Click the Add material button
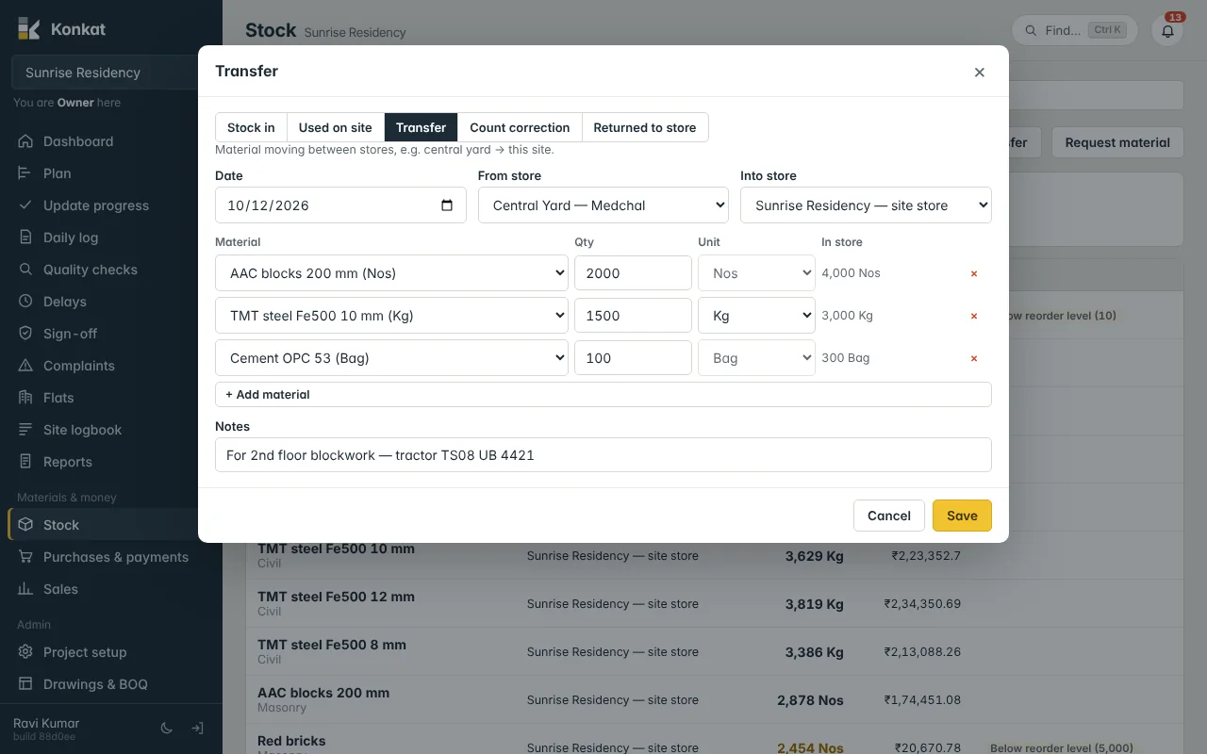Image resolution: width=1207 pixels, height=754 pixels. pos(603,394)
